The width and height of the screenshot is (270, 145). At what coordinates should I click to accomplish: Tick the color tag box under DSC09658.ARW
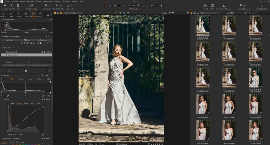pos(224,37)
